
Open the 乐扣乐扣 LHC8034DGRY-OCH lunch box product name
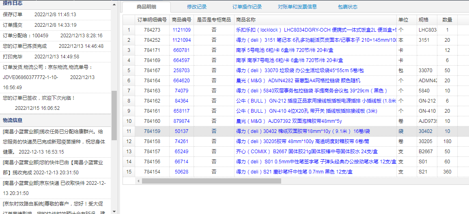316,30
